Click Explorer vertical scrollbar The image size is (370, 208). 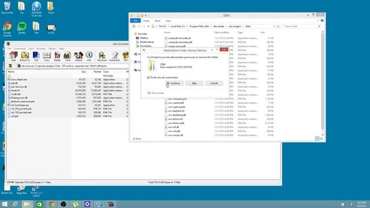(323, 84)
